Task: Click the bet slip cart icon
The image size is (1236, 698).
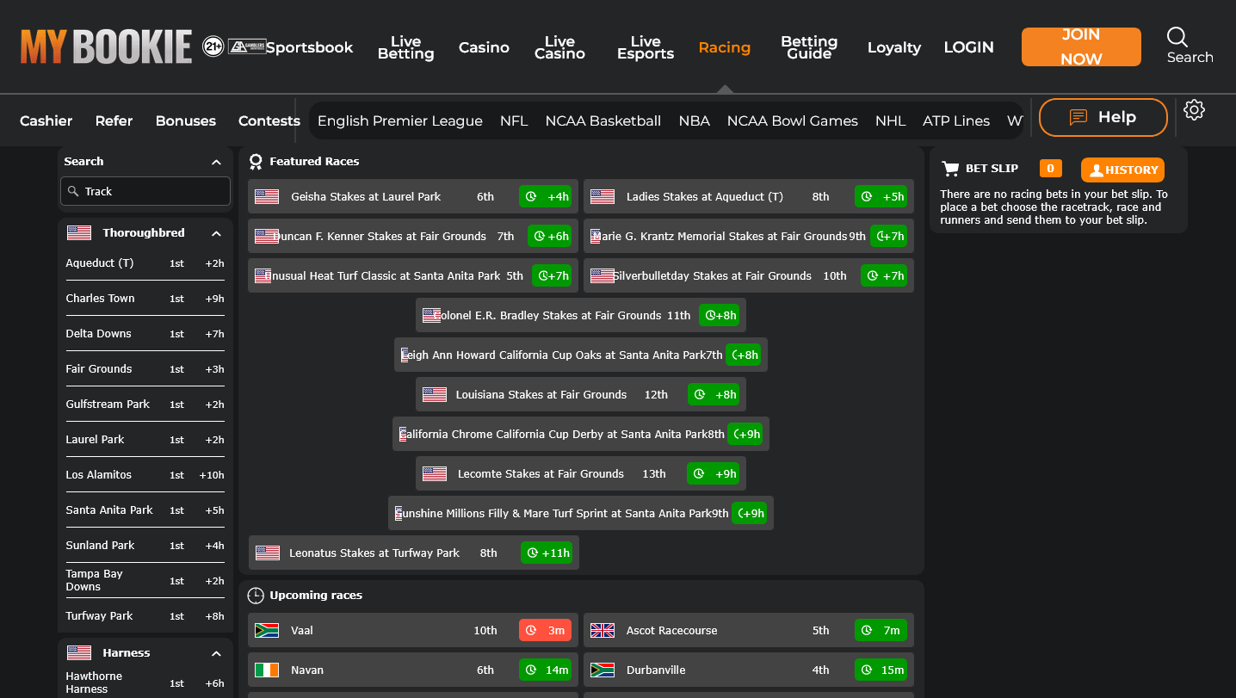Action: click(x=950, y=169)
